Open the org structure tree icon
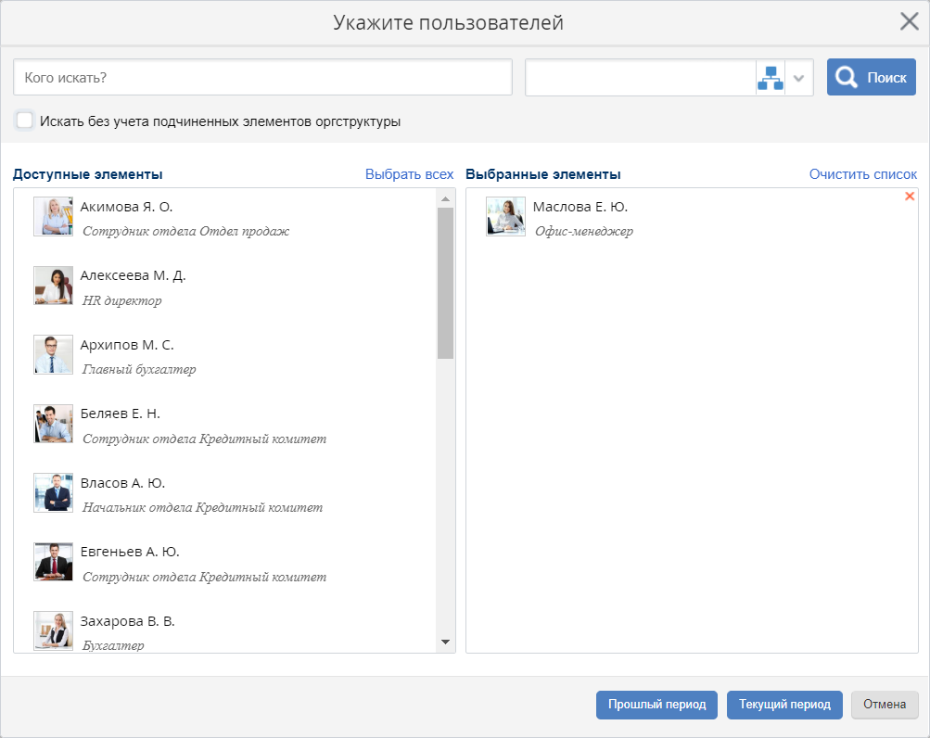930x738 pixels. point(770,78)
